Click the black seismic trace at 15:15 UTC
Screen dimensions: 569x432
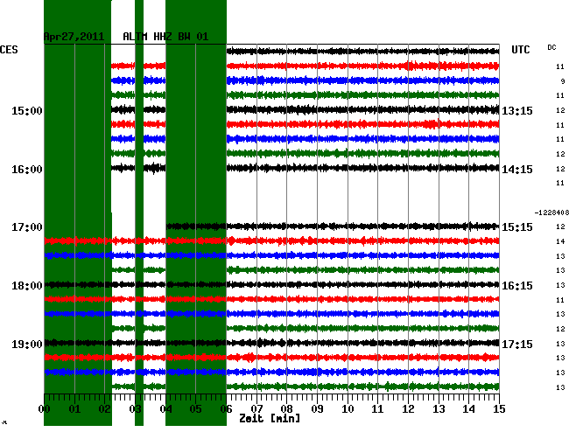click(333, 226)
